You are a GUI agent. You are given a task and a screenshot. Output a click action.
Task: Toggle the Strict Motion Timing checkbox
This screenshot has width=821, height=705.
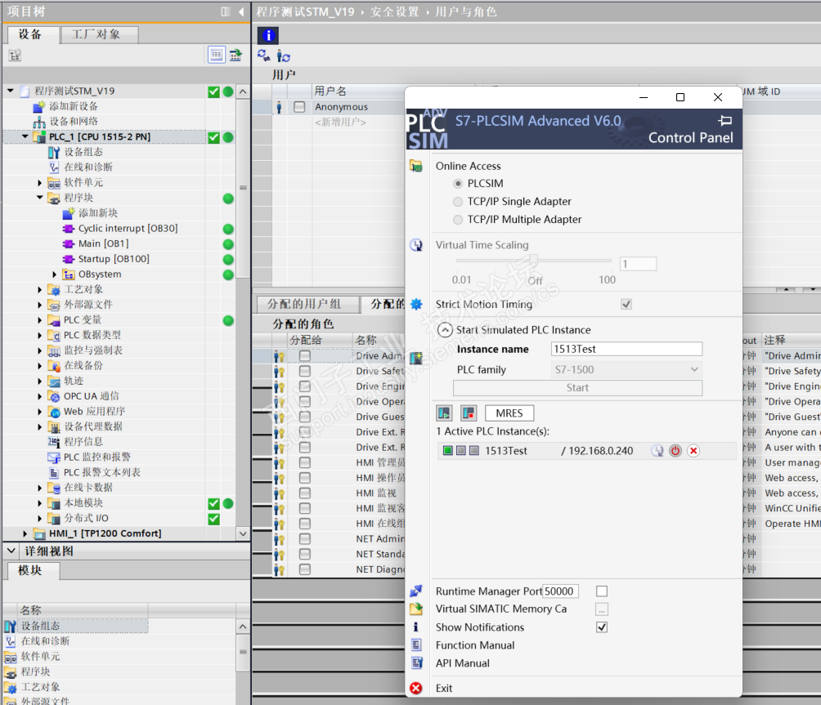626,304
